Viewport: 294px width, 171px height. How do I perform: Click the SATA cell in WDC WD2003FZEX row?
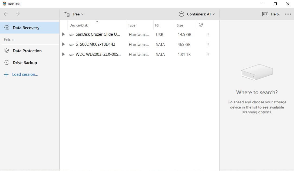(160, 55)
